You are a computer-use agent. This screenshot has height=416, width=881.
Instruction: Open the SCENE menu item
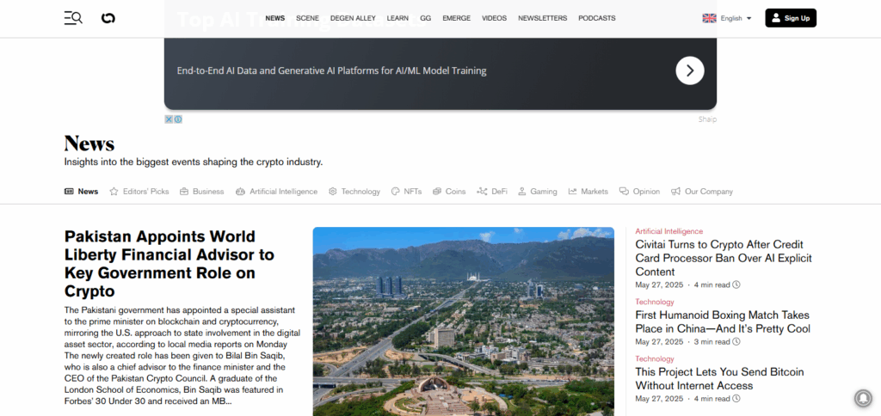point(307,18)
